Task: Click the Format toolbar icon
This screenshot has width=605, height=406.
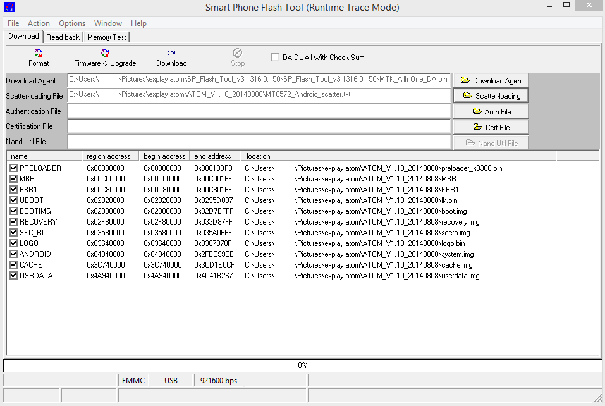Action: (x=39, y=58)
